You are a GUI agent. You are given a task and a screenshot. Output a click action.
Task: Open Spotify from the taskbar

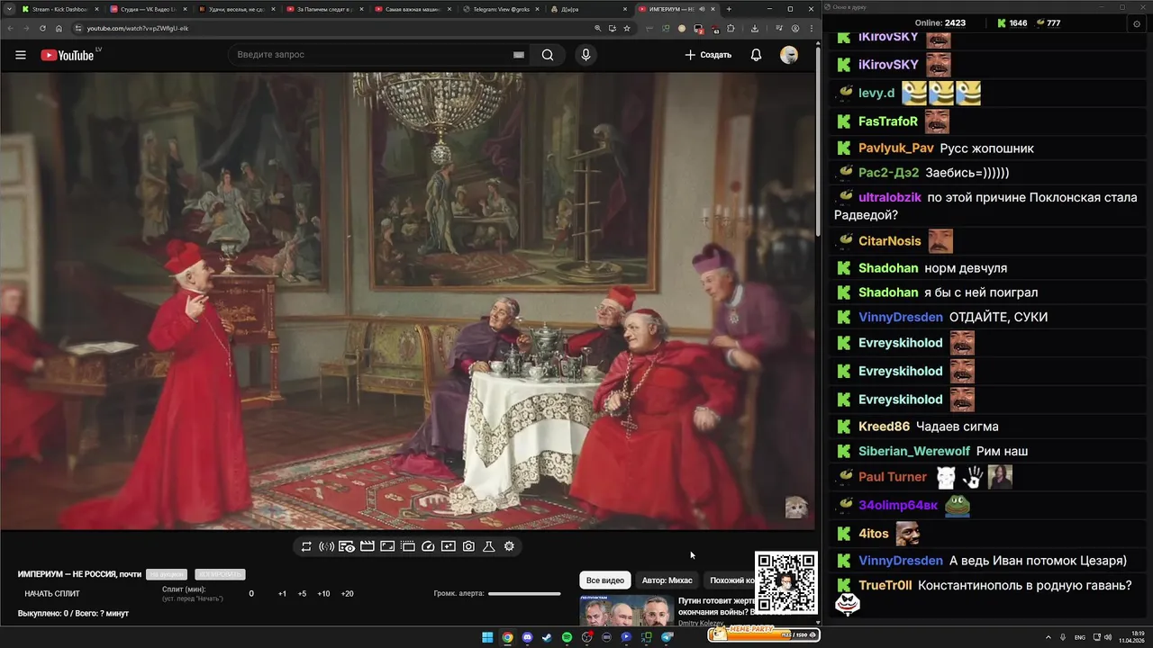(567, 637)
